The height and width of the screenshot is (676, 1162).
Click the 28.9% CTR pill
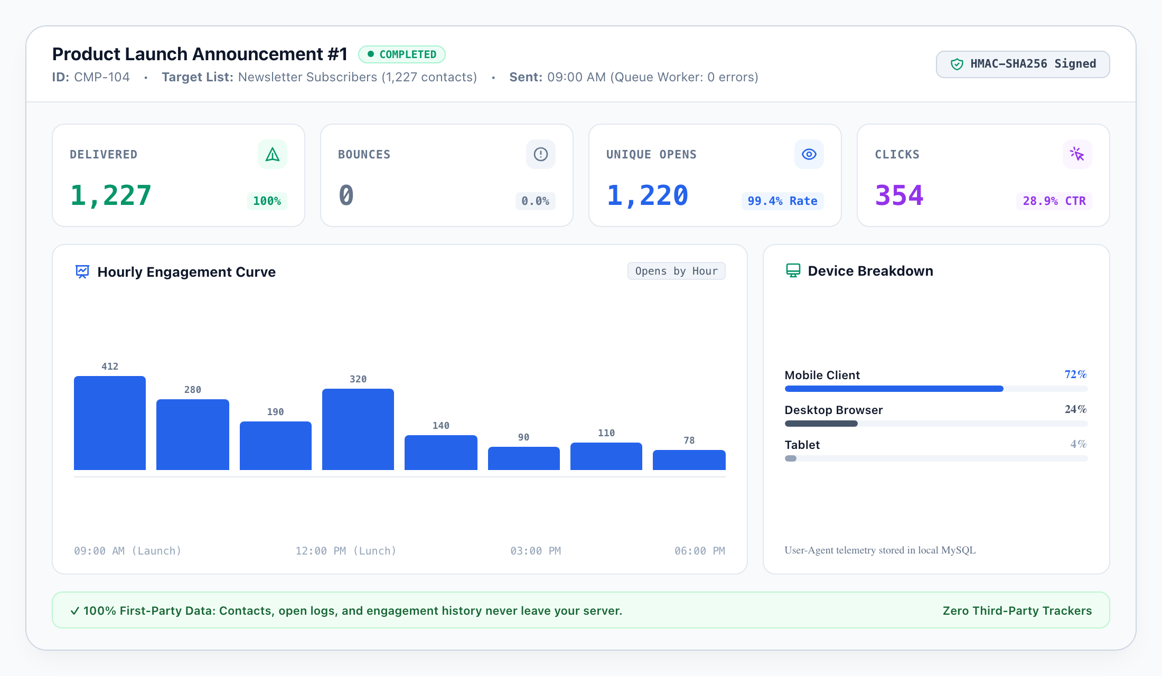pyautogui.click(x=1054, y=201)
